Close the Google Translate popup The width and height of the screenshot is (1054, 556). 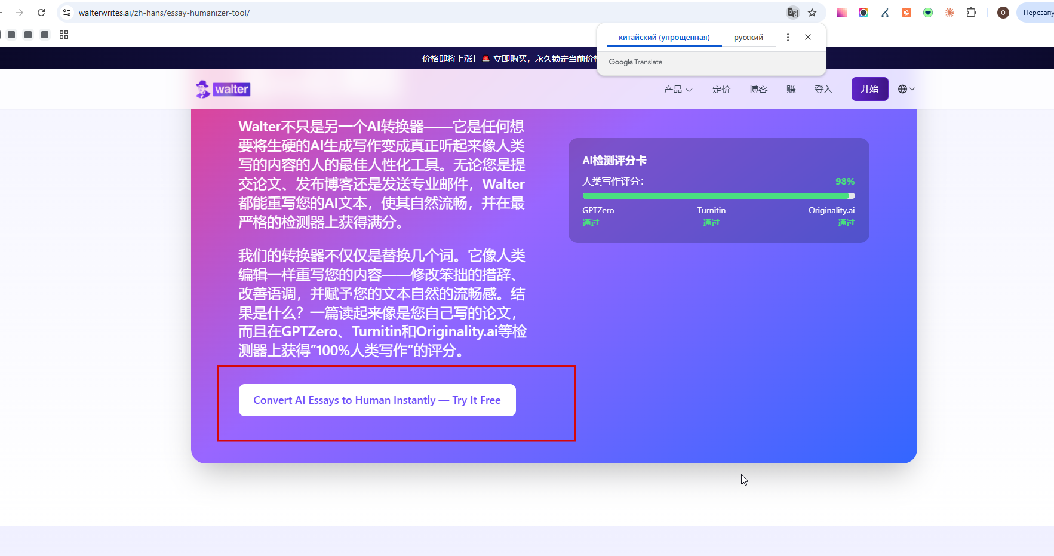pos(808,37)
